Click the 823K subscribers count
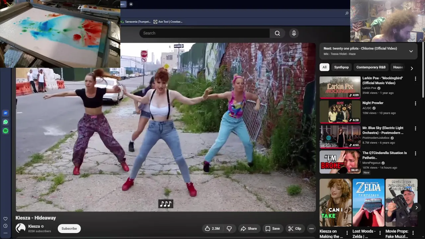This screenshot has height=239, width=425. click(x=40, y=231)
